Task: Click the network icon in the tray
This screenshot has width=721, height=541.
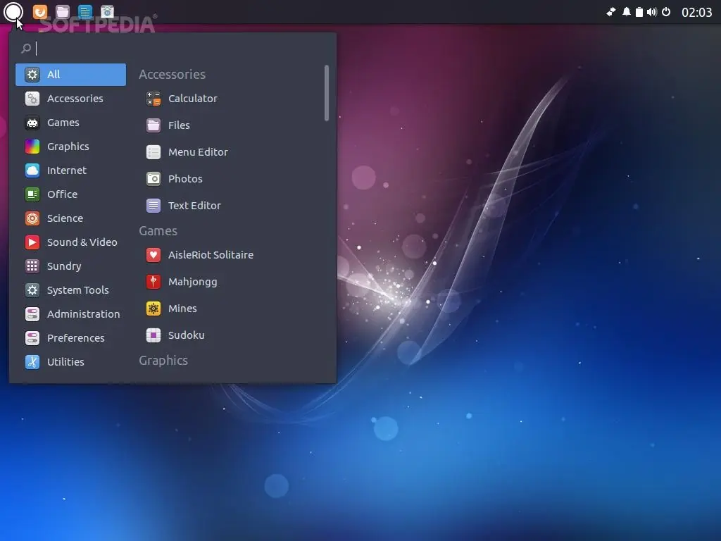Action: point(610,12)
